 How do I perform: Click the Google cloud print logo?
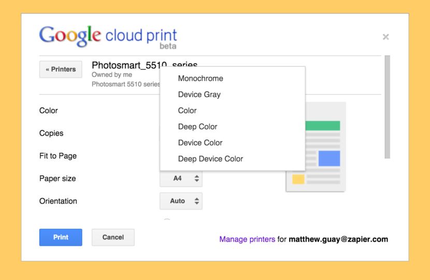[x=108, y=36]
